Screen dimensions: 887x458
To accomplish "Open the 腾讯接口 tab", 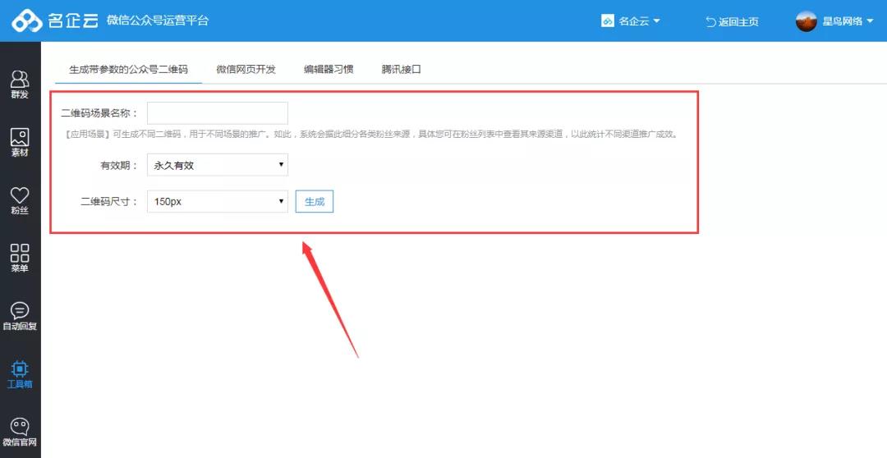I will (401, 69).
